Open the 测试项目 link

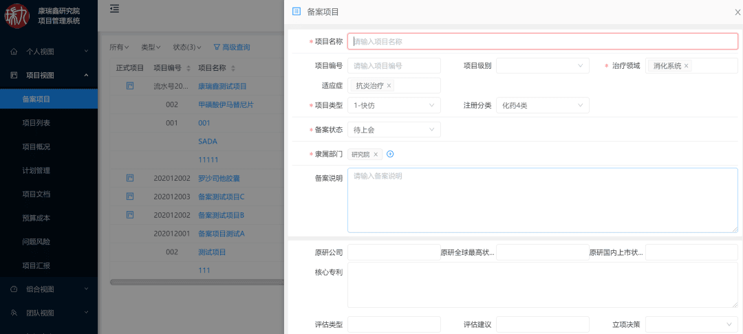click(212, 252)
